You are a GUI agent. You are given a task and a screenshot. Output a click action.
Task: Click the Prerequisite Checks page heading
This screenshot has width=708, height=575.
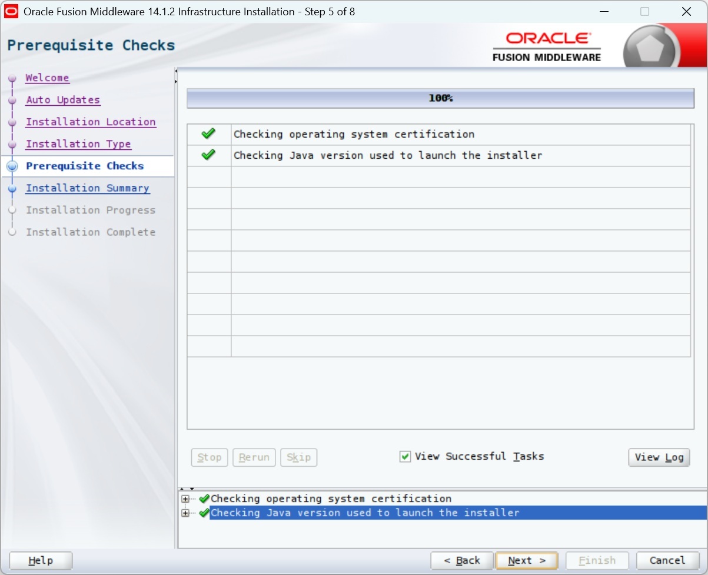[91, 45]
